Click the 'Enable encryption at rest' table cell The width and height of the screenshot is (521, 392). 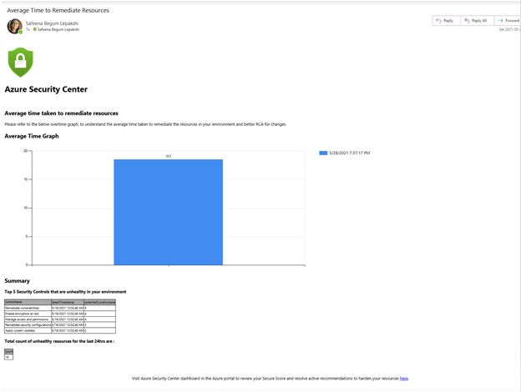pos(28,314)
